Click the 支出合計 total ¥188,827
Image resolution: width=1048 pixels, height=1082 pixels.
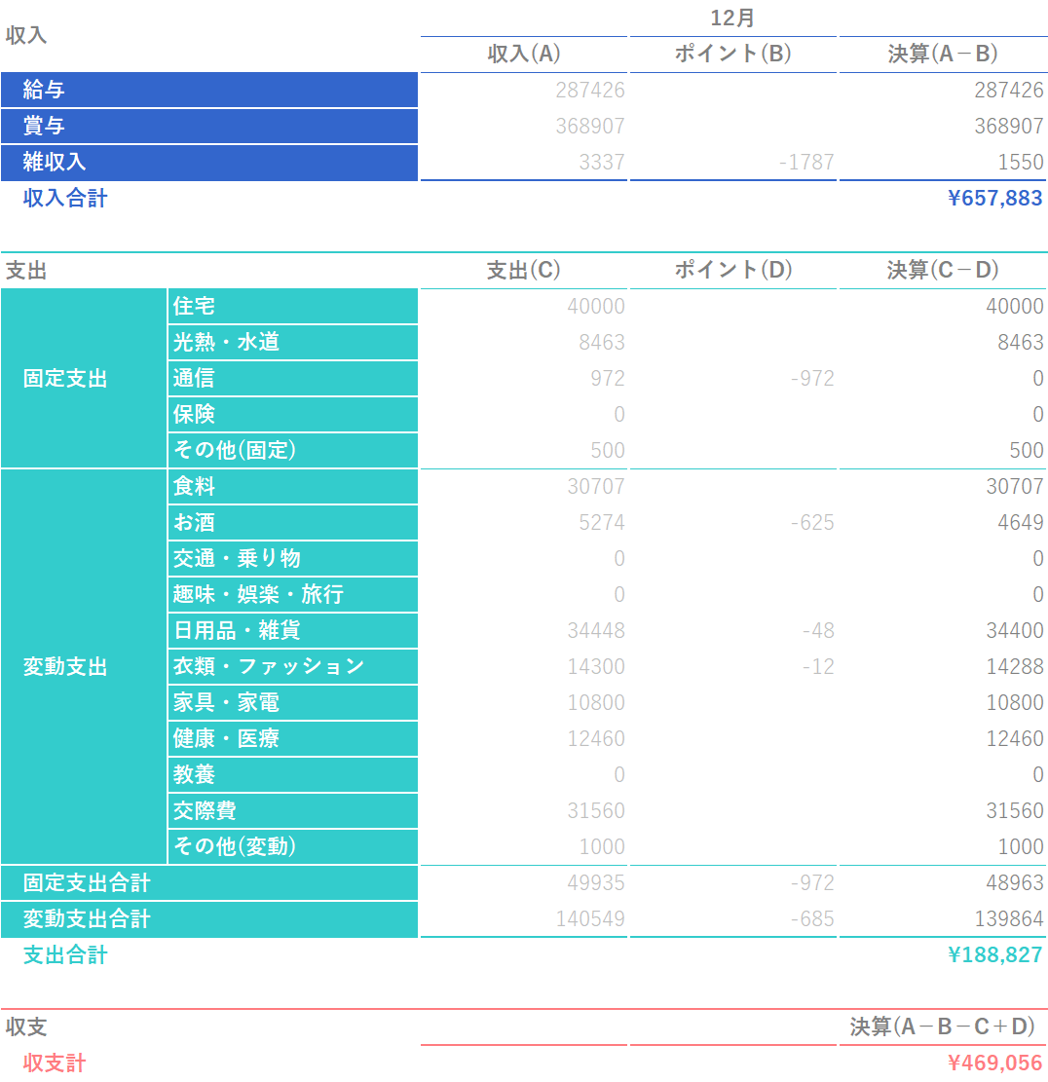[x=993, y=955]
